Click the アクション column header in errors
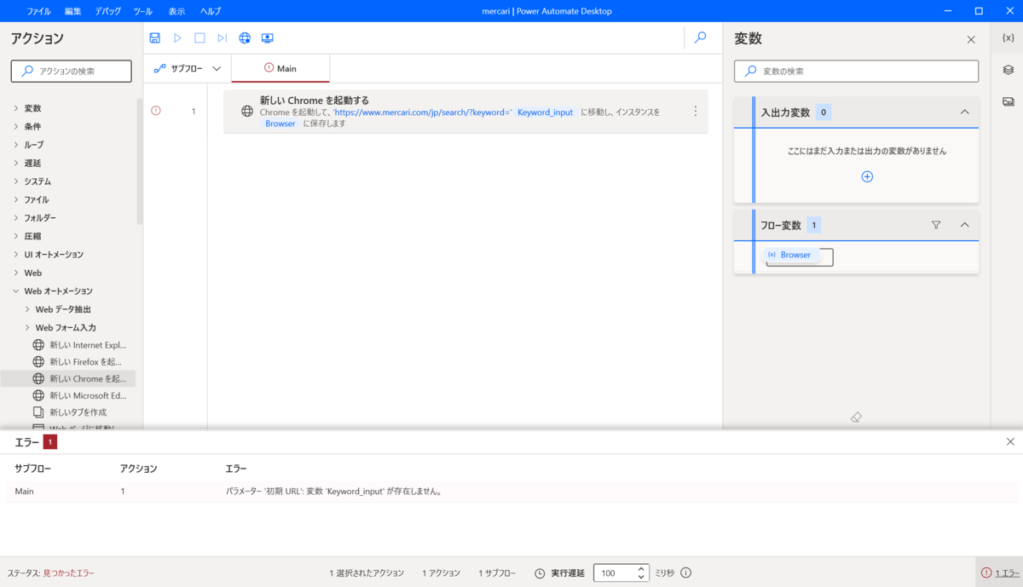This screenshot has width=1023, height=587. (x=139, y=469)
